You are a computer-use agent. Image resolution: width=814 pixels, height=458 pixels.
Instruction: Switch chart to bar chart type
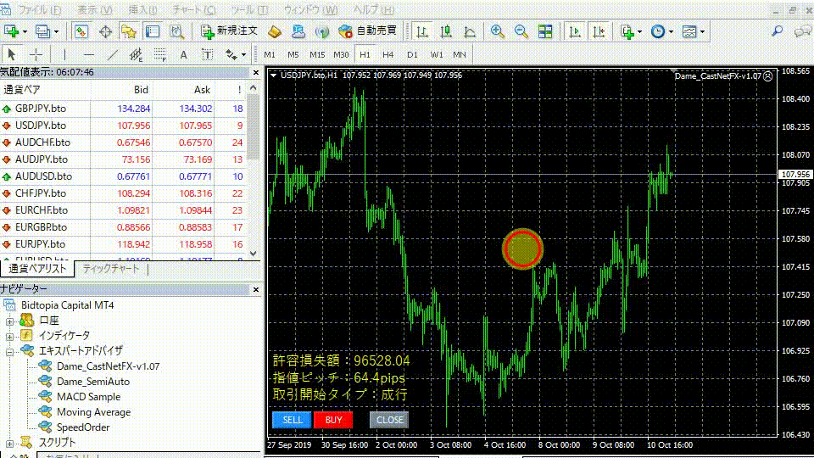point(422,31)
